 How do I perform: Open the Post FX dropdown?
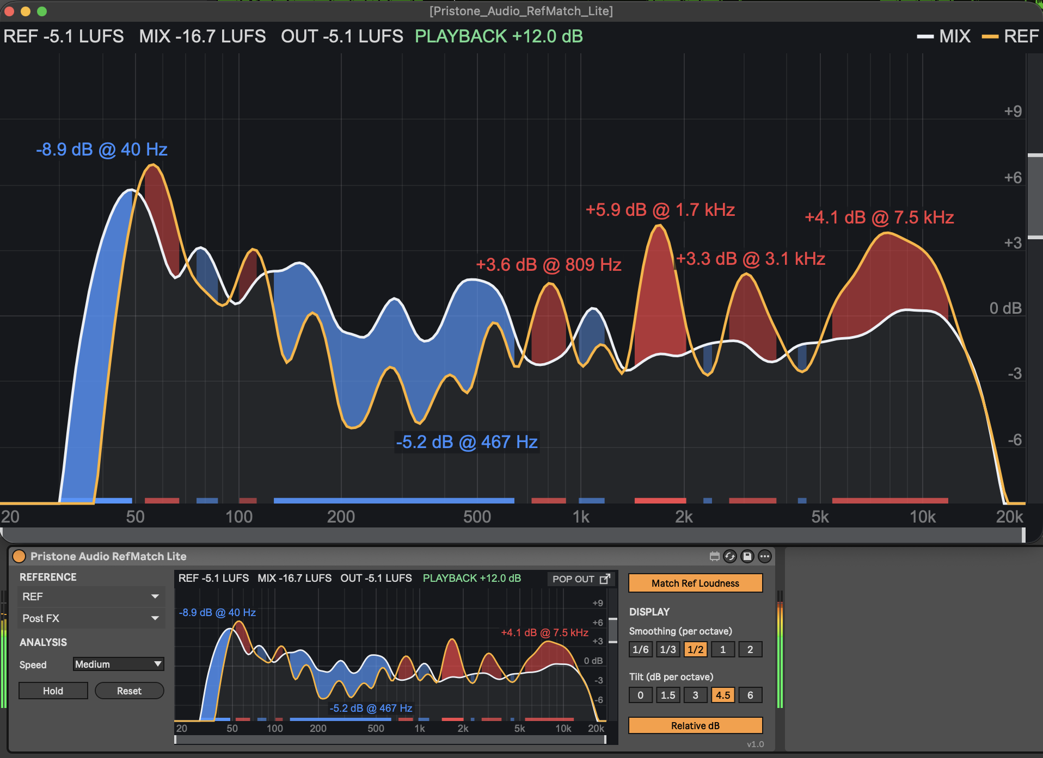pos(91,618)
